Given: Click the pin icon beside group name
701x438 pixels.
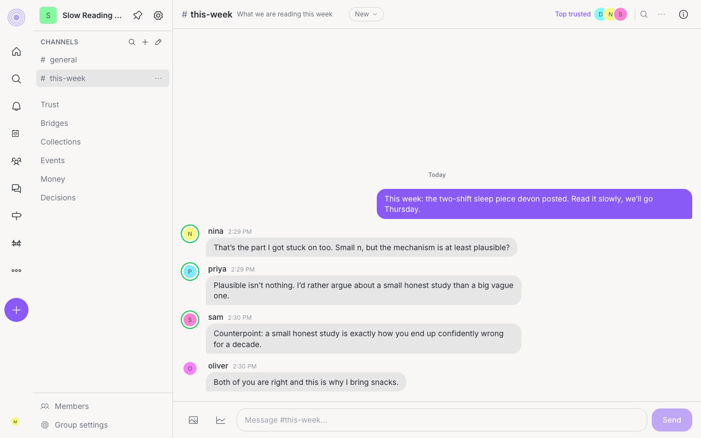Looking at the screenshot, I should [x=138, y=15].
